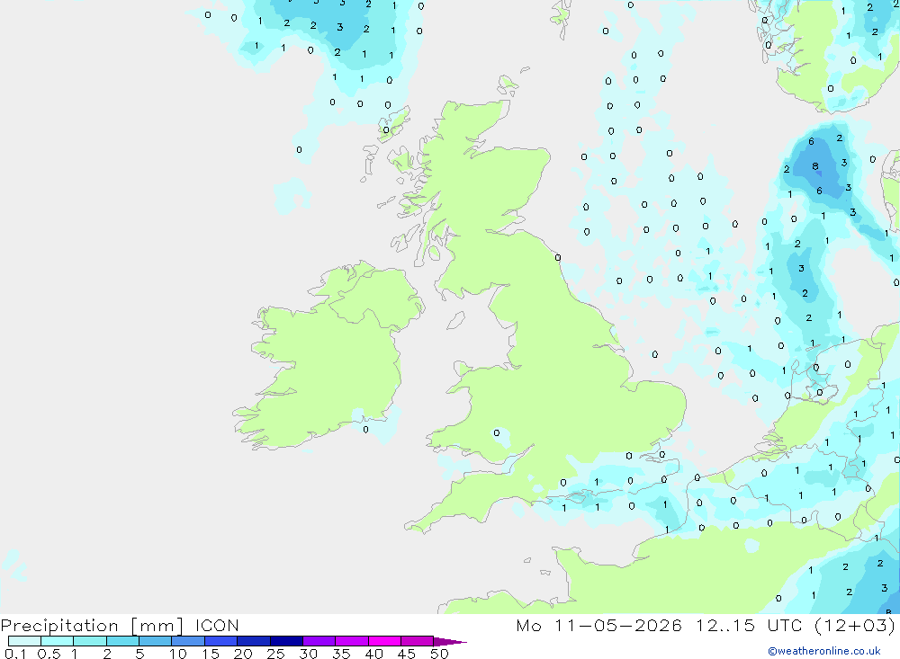This screenshot has height=659, width=900.
Task: Click the legend label '0.5'
Action: tap(49, 654)
